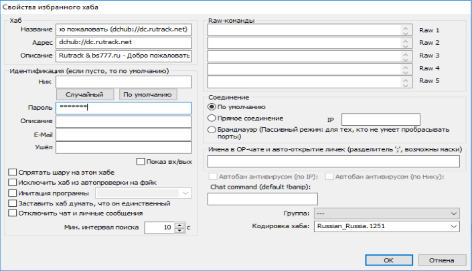This screenshot has height=271, width=472.
Task: Select Прямое соединение radio option
Action: coord(212,118)
